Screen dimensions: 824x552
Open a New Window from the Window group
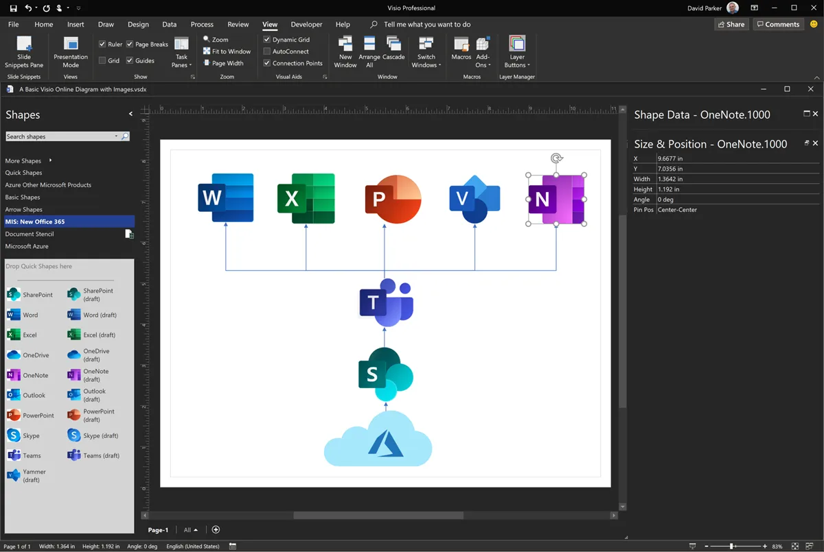click(345, 50)
